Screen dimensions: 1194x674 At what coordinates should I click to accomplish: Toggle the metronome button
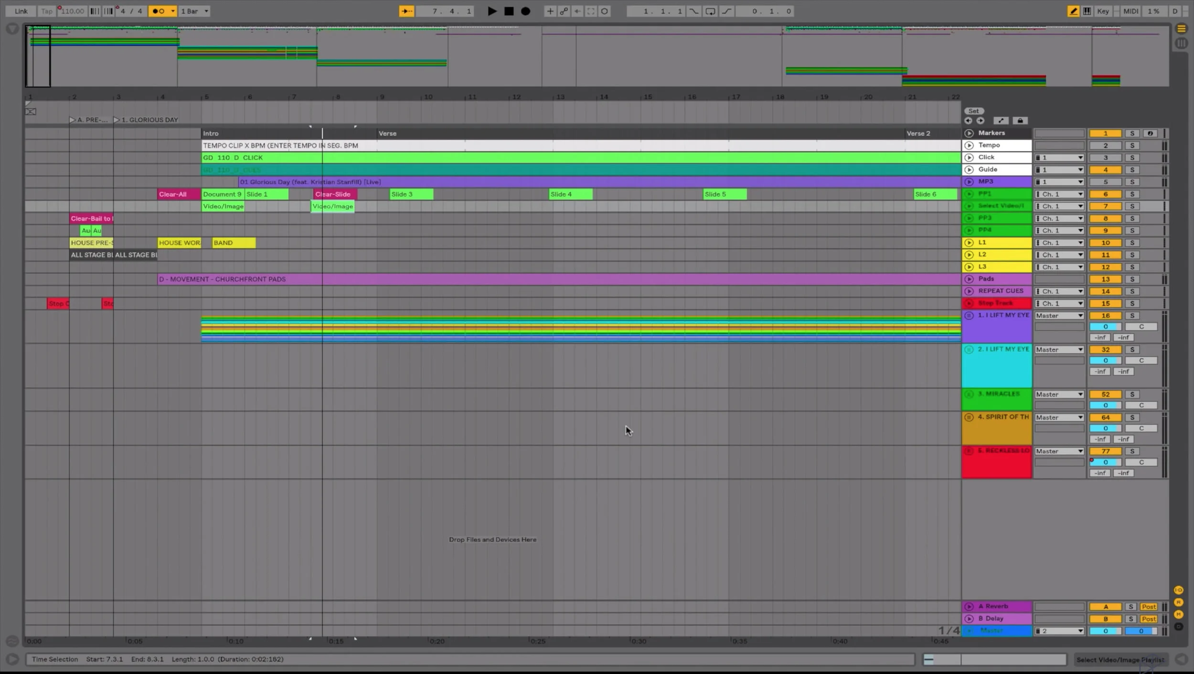click(159, 11)
